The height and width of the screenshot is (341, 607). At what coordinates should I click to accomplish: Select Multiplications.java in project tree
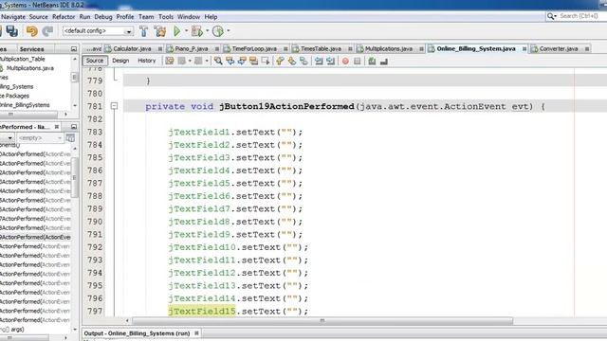(x=29, y=68)
